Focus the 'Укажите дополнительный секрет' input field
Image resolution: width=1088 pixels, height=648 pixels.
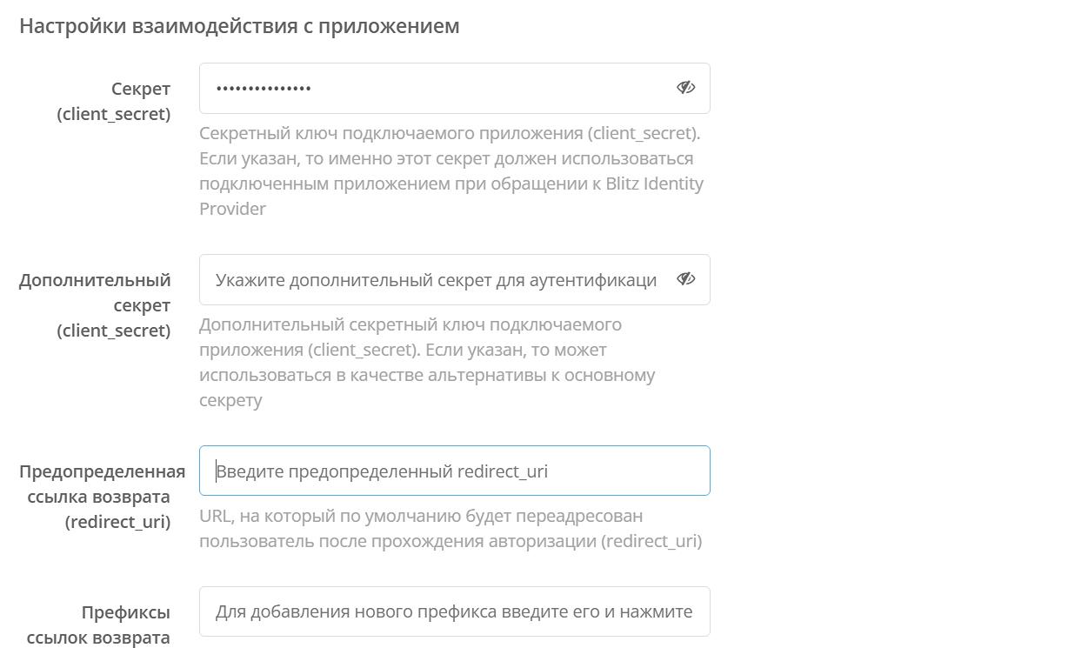435,279
